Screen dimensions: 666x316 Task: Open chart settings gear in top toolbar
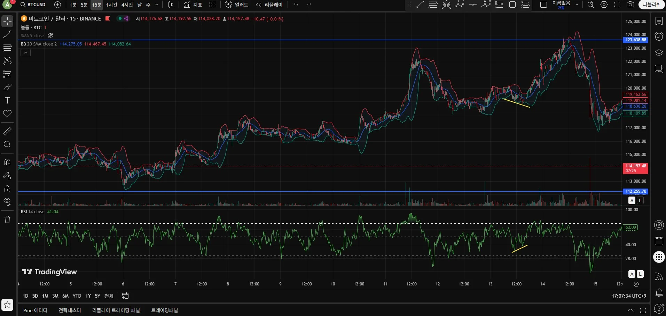604,5
